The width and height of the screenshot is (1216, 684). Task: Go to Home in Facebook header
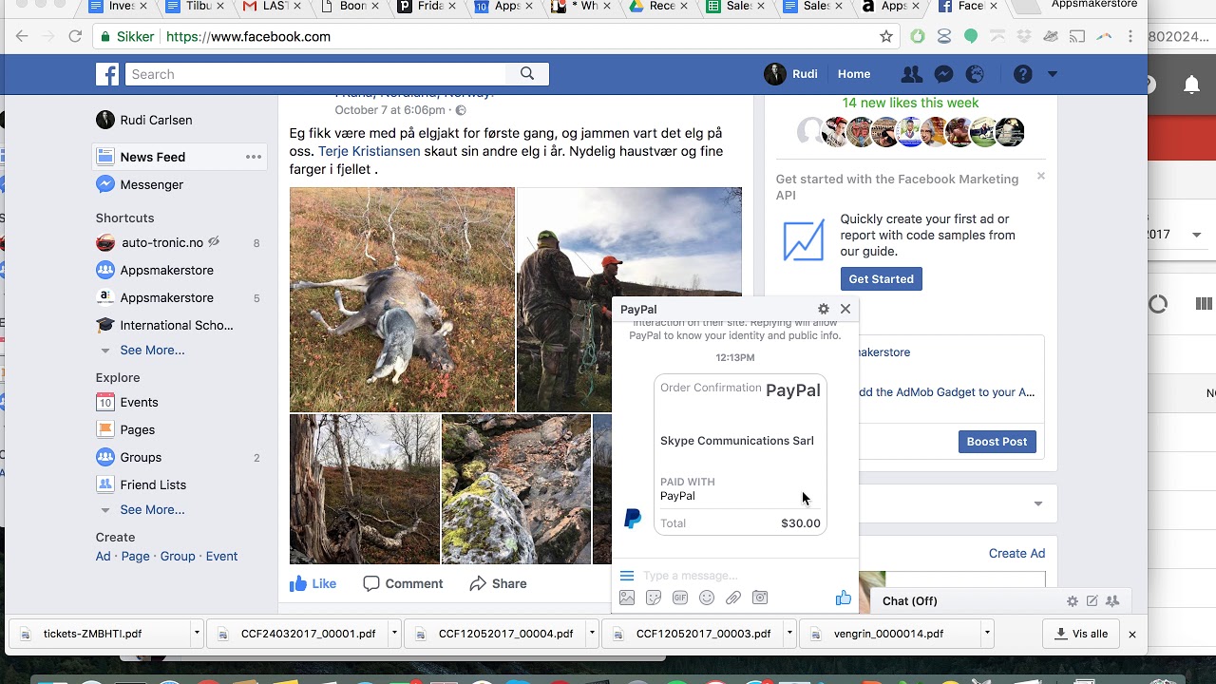[x=854, y=74]
